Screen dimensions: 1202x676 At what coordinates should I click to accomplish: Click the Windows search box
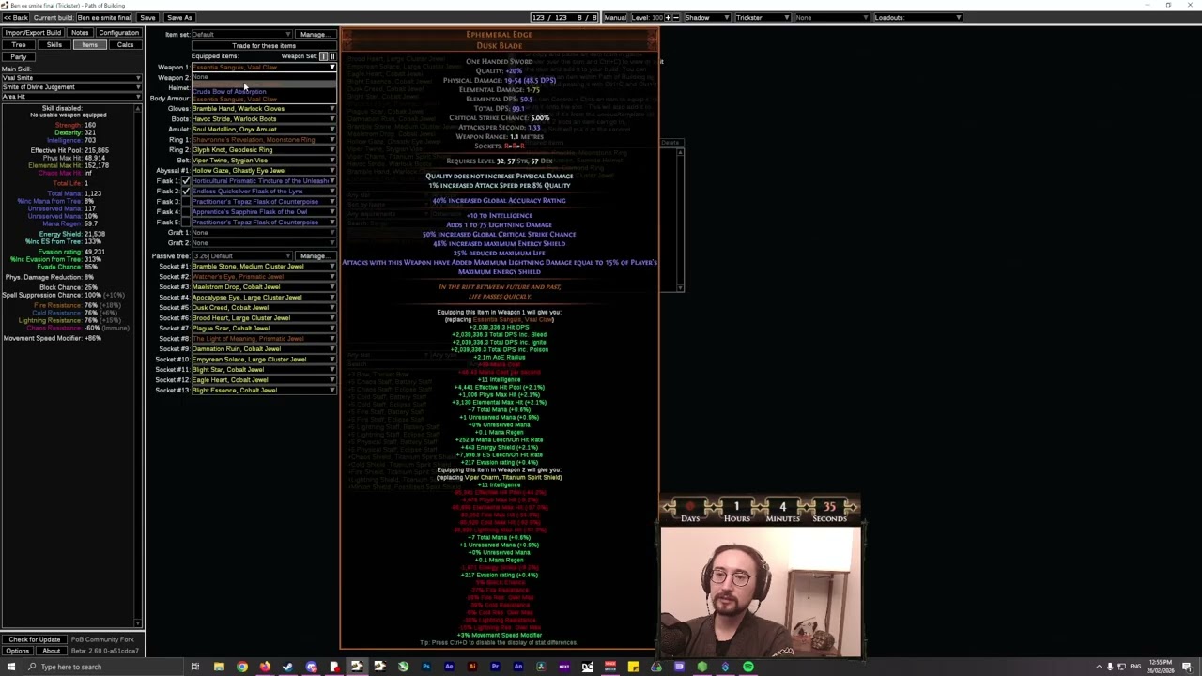point(103,667)
